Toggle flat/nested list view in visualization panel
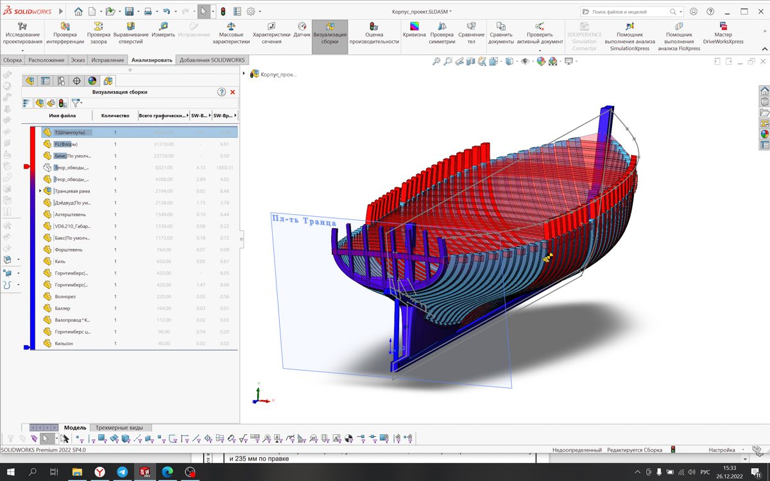This screenshot has height=481, width=770. pyautogui.click(x=27, y=103)
